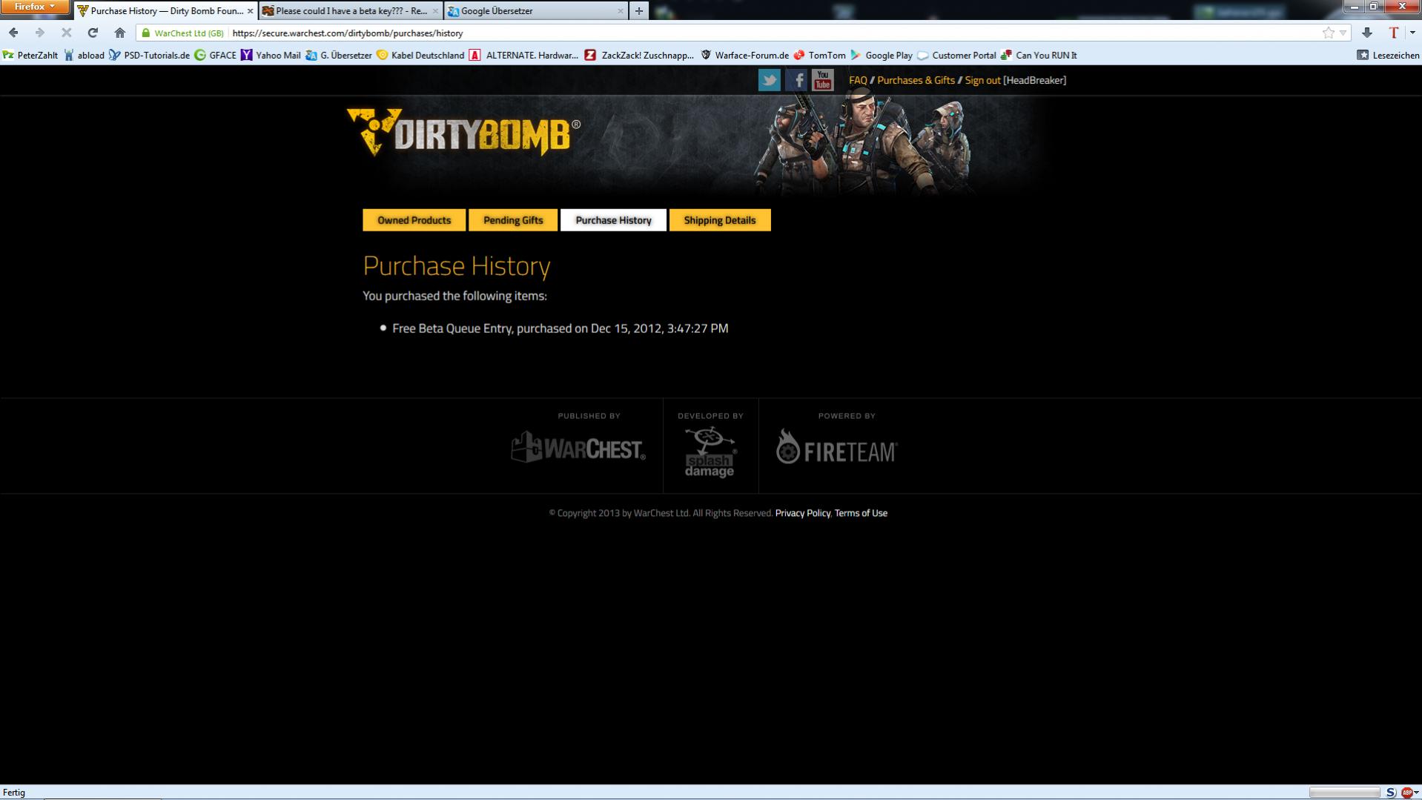Bookmark page with the star icon
This screenshot has height=800, width=1422.
pos(1328,33)
